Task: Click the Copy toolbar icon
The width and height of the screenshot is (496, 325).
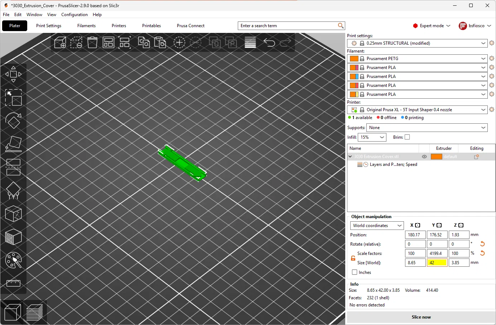Action: click(144, 43)
